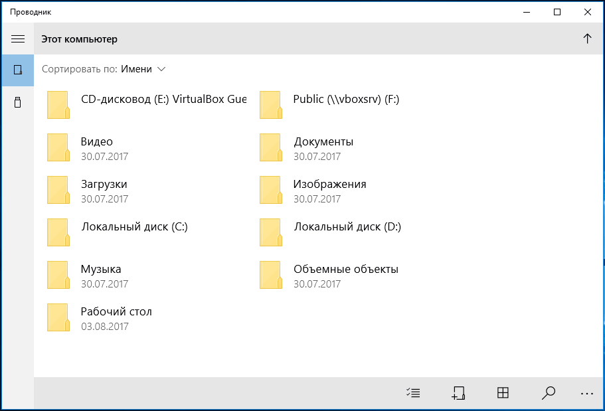Select the Загрузки folder

coord(147,190)
